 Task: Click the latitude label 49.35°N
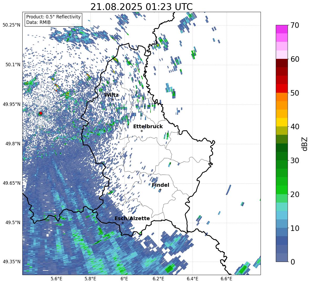pyautogui.click(x=12, y=262)
